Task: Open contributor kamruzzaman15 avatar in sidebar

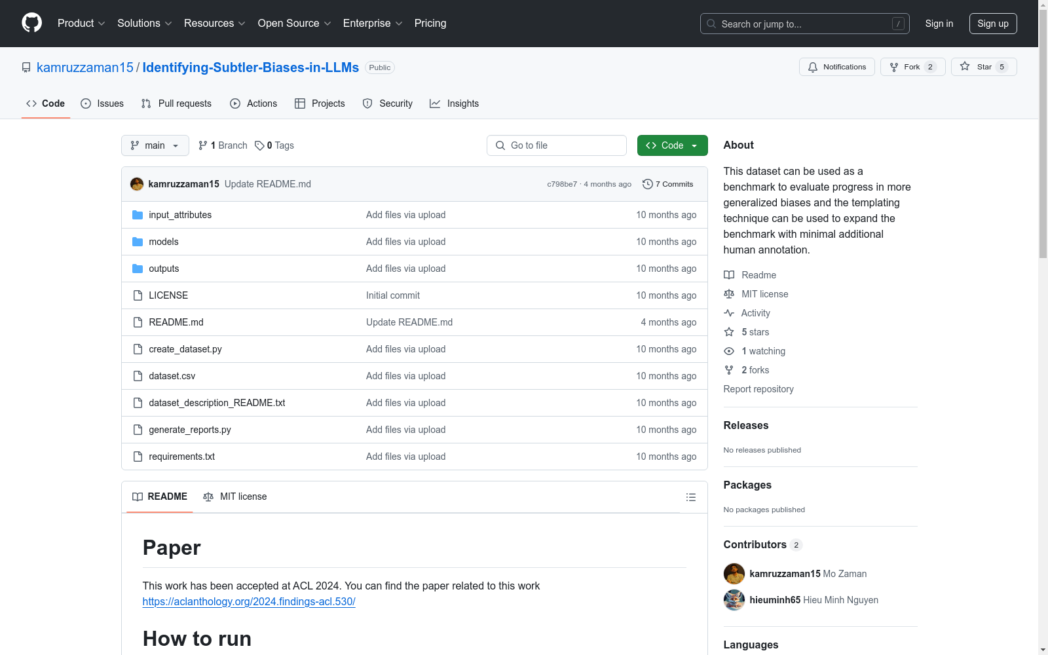Action: click(x=734, y=574)
